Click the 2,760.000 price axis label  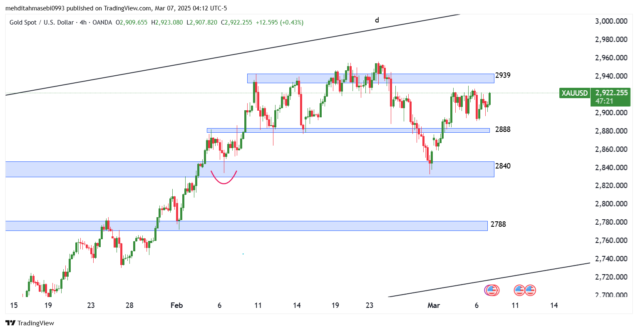(611, 240)
